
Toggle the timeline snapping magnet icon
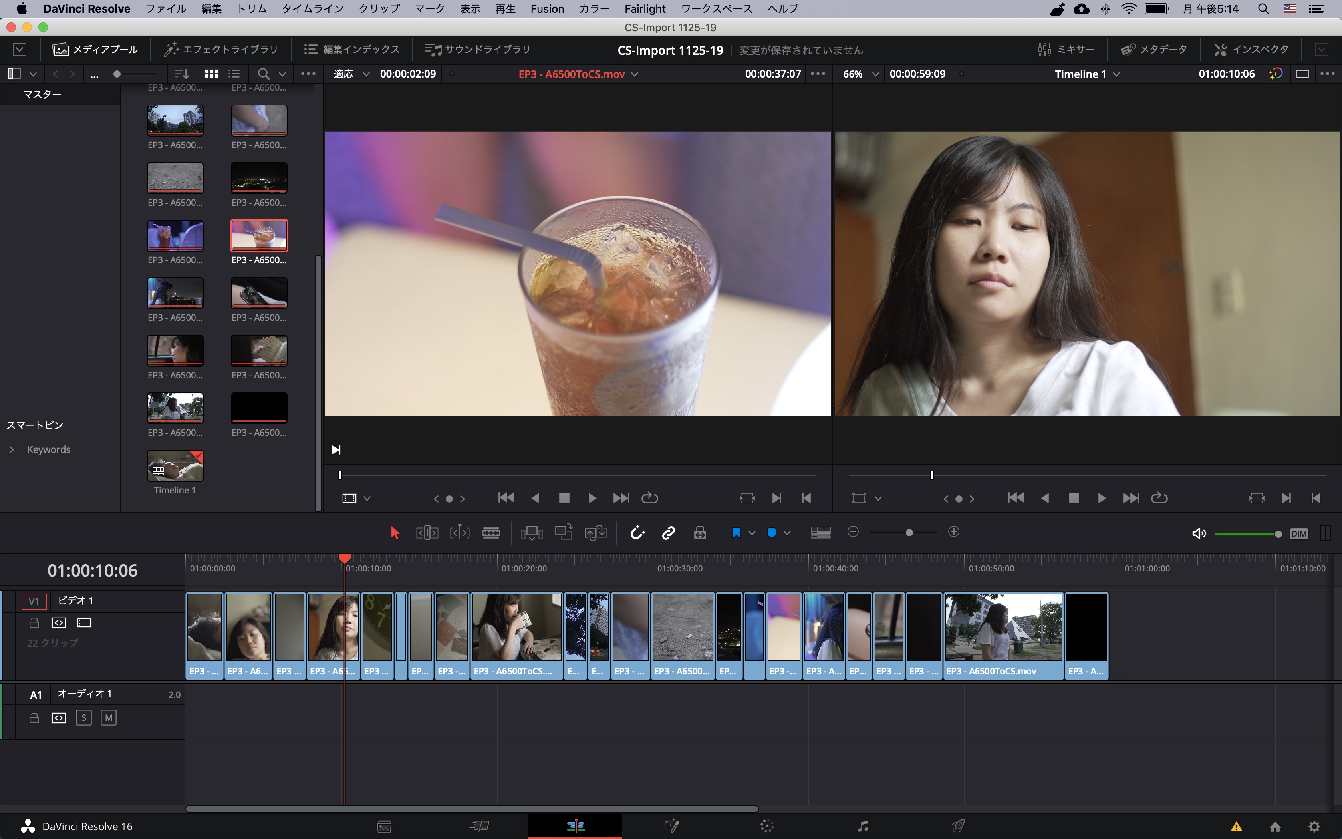[x=637, y=533]
